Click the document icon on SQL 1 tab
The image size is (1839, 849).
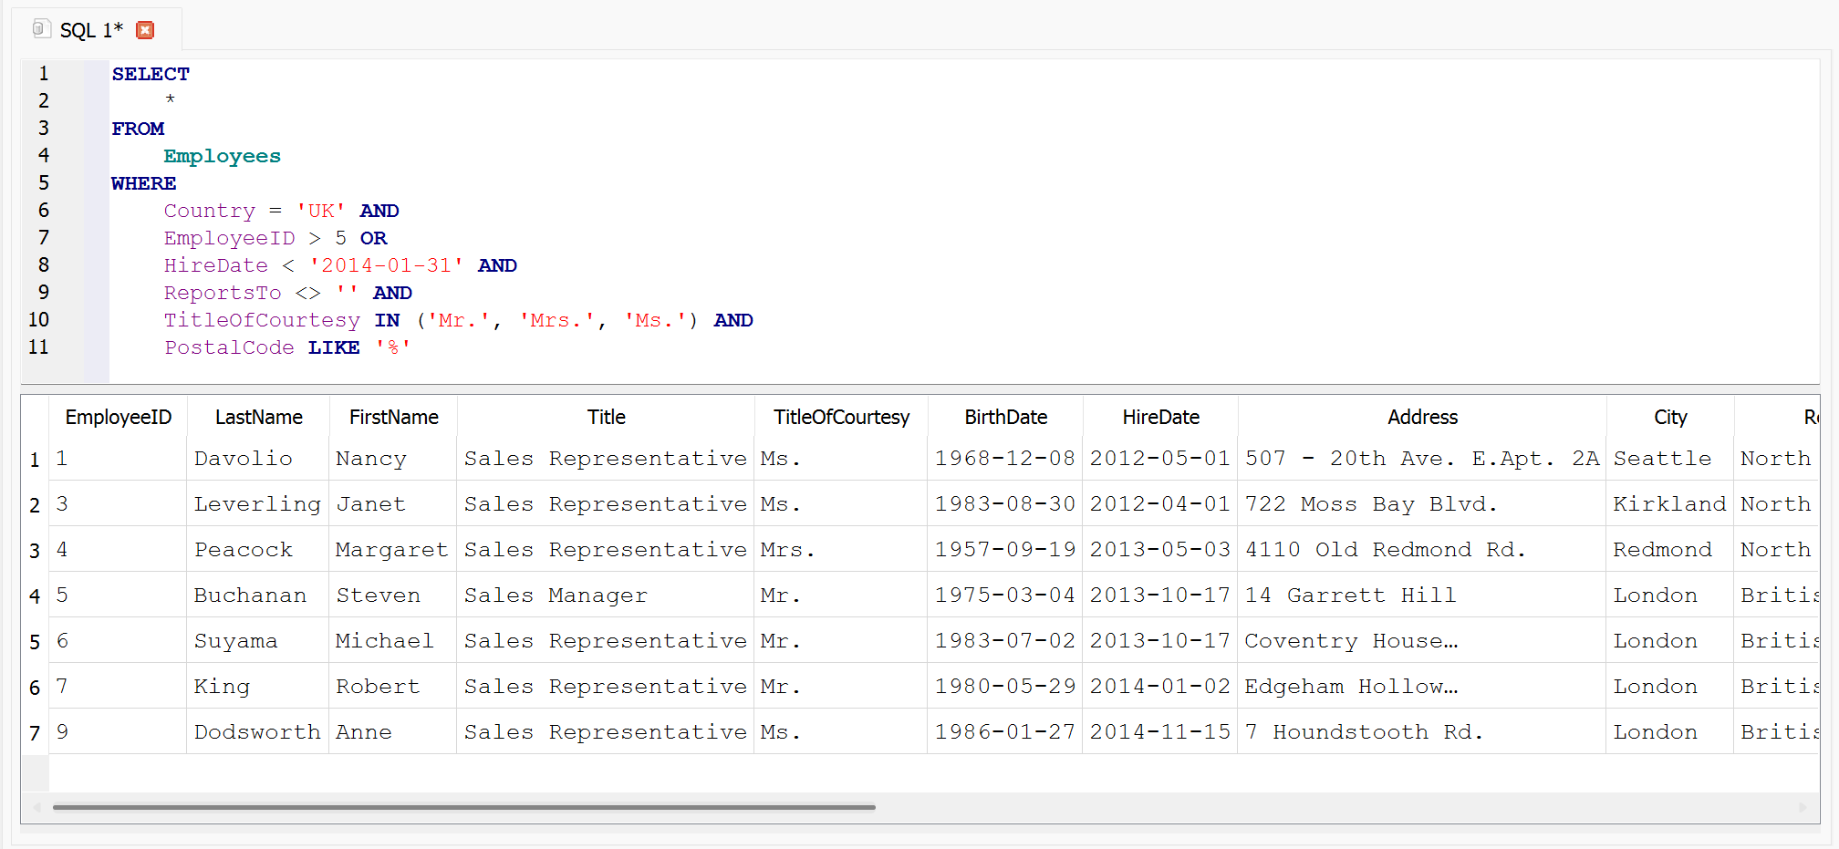[40, 29]
